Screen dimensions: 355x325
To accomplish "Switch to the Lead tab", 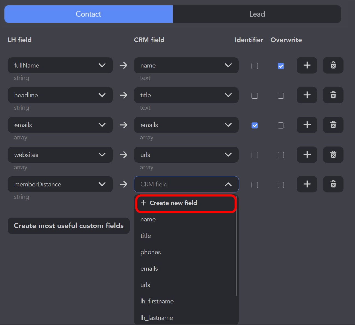I will point(257,14).
